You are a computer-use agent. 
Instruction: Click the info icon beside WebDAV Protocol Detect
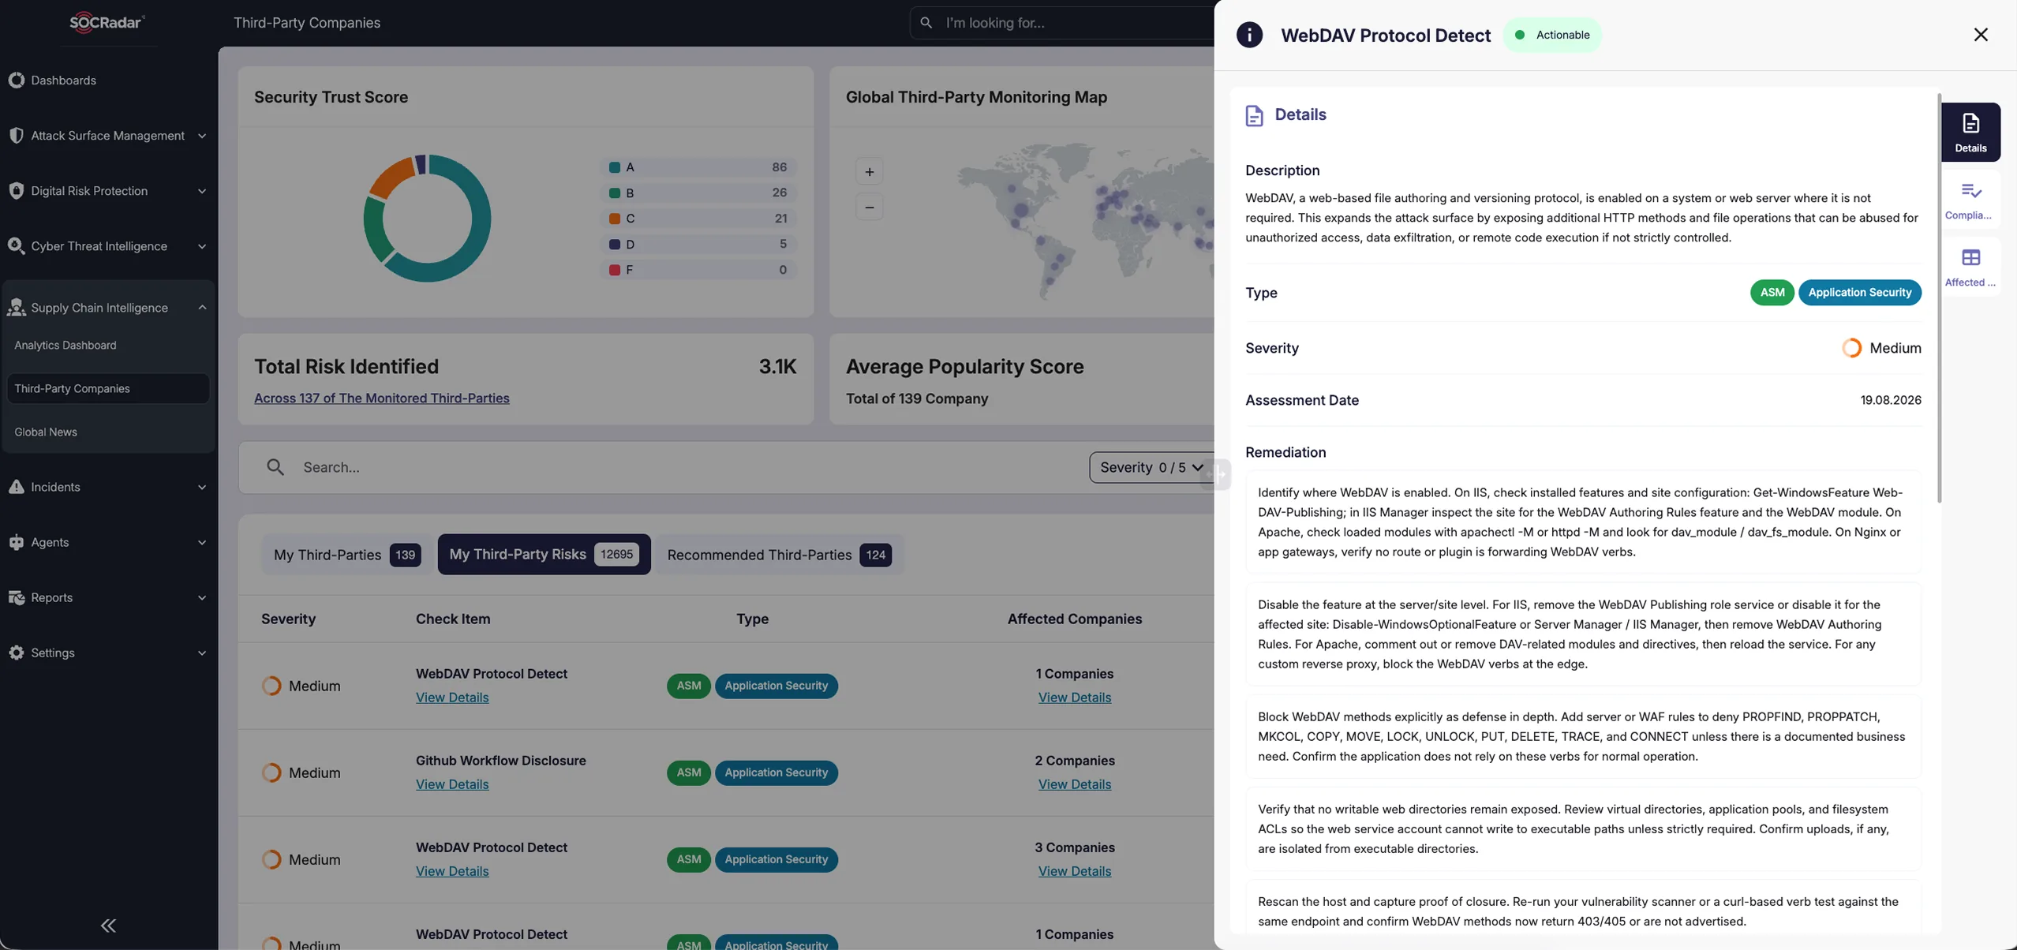point(1249,35)
